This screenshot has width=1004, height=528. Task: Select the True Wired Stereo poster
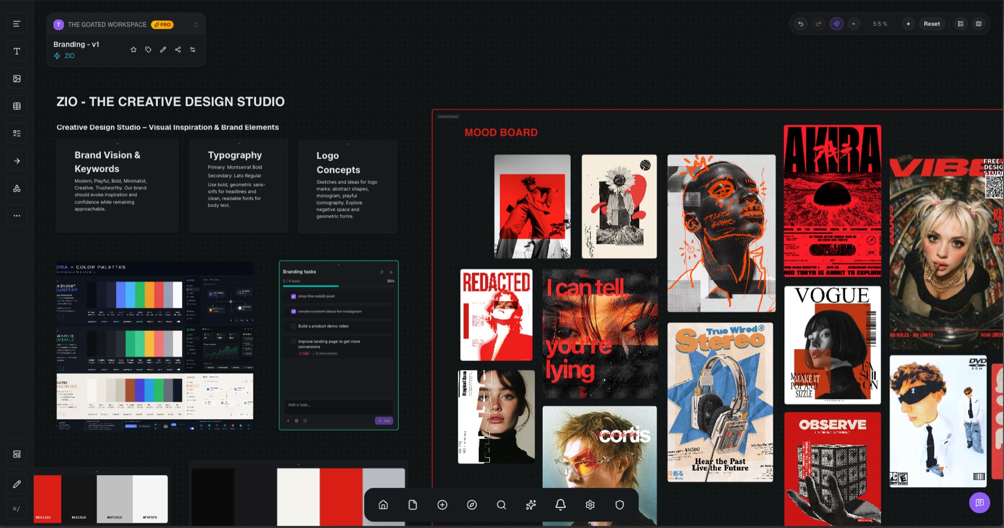(x=720, y=402)
